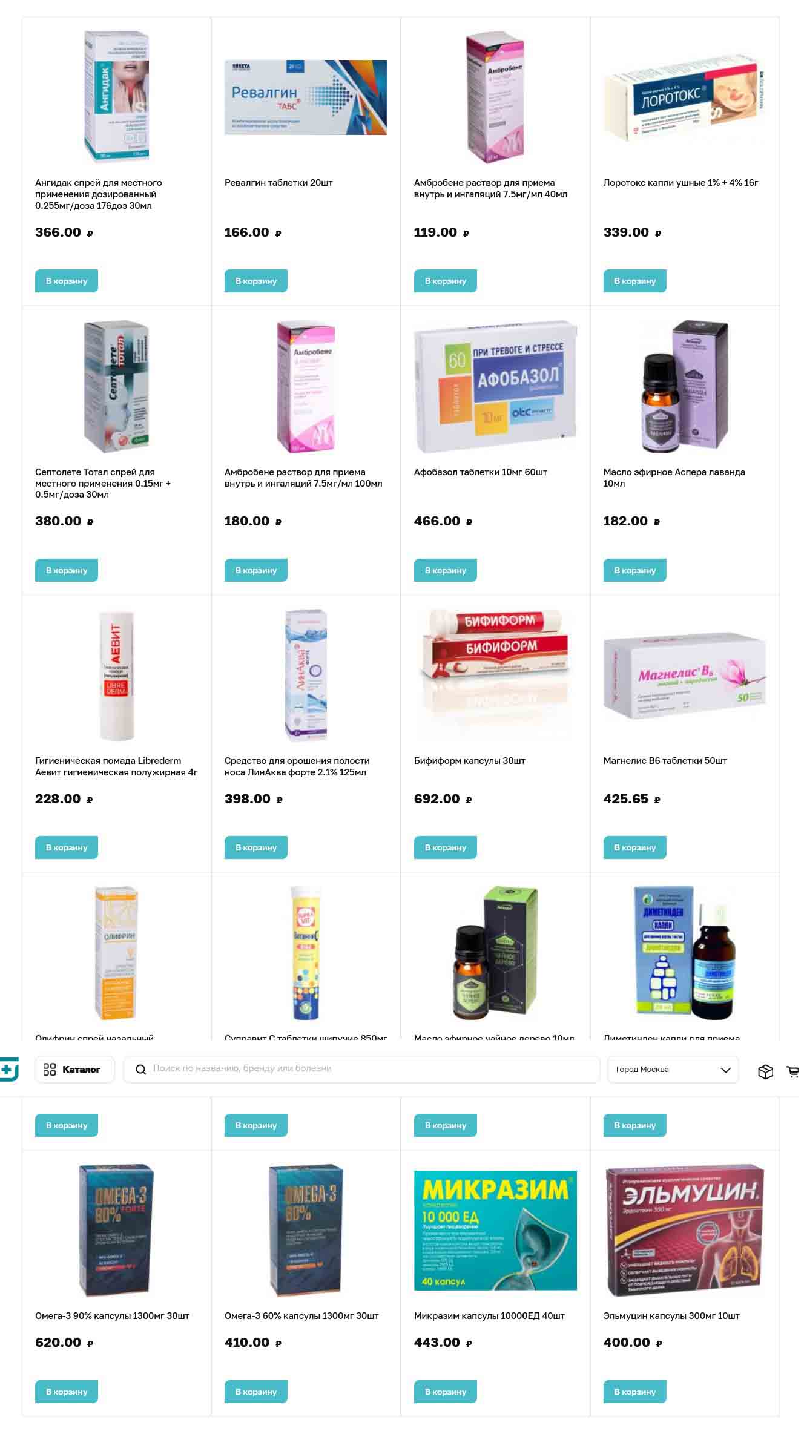Add Ревалгин таблетки 20шт to cart

[x=256, y=281]
